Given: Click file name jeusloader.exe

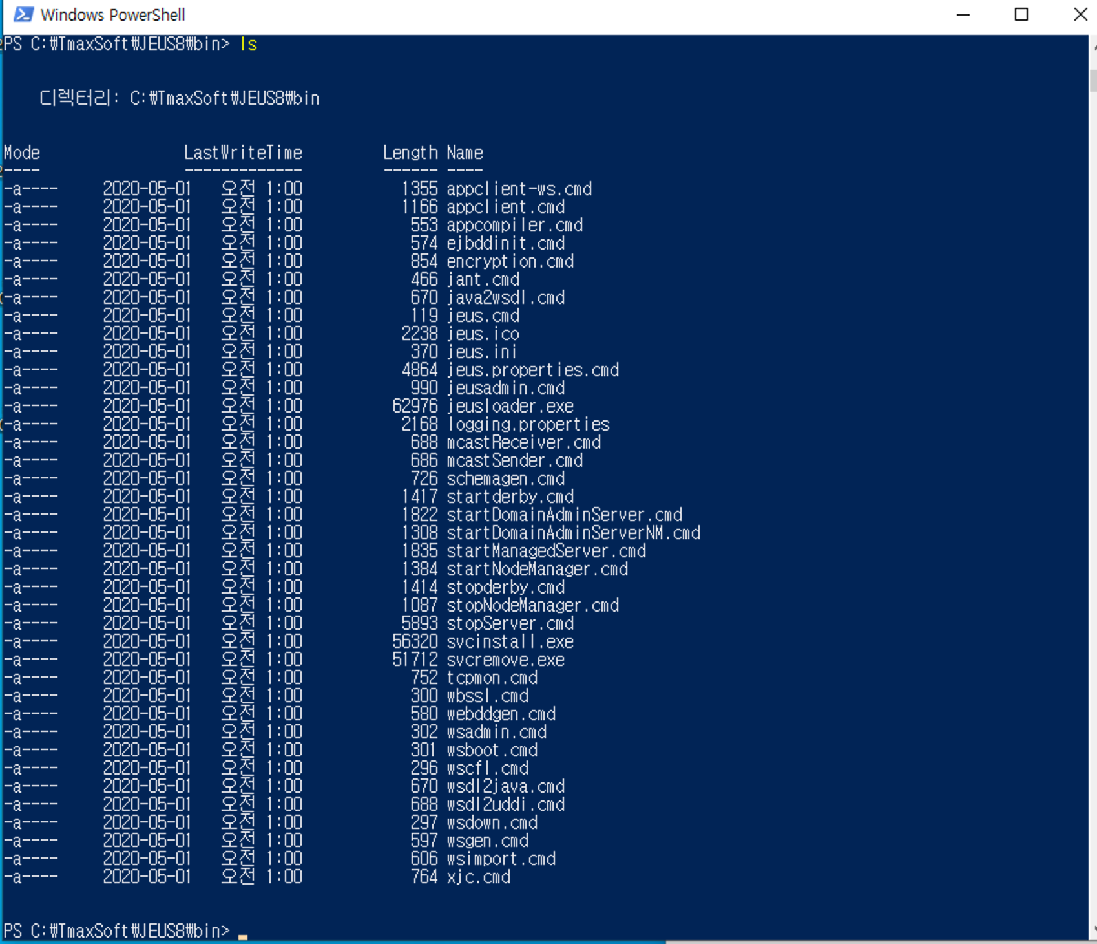Looking at the screenshot, I should pos(510,406).
